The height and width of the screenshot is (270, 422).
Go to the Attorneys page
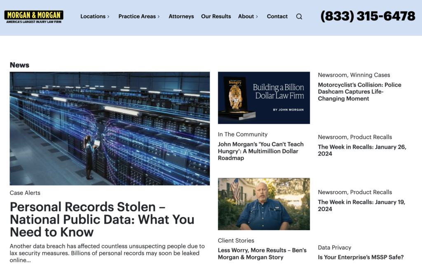coord(181,16)
